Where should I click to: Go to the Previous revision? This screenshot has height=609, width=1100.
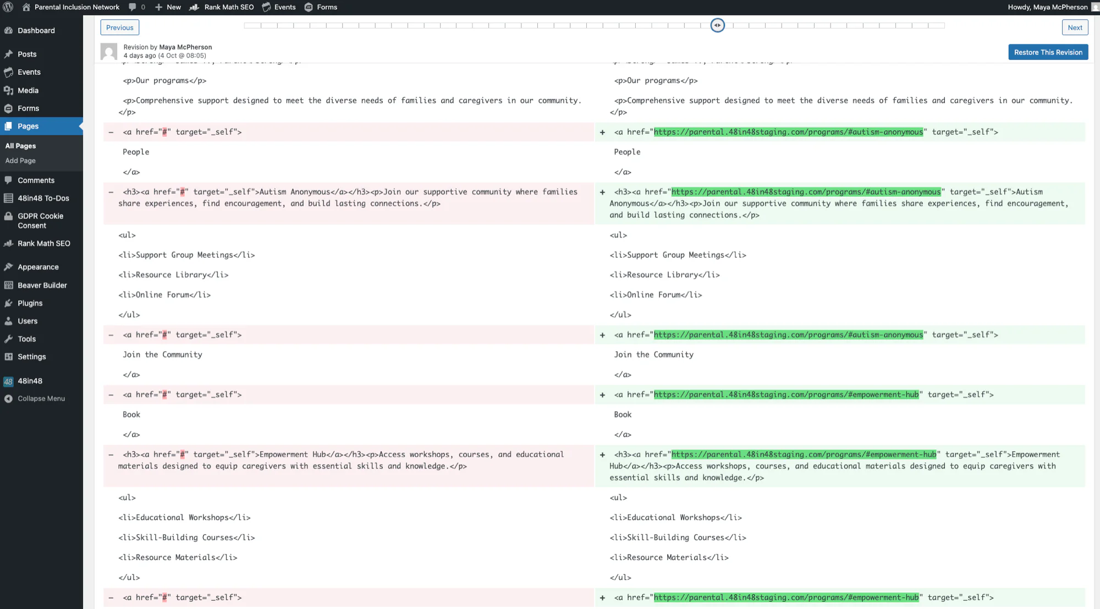click(119, 27)
